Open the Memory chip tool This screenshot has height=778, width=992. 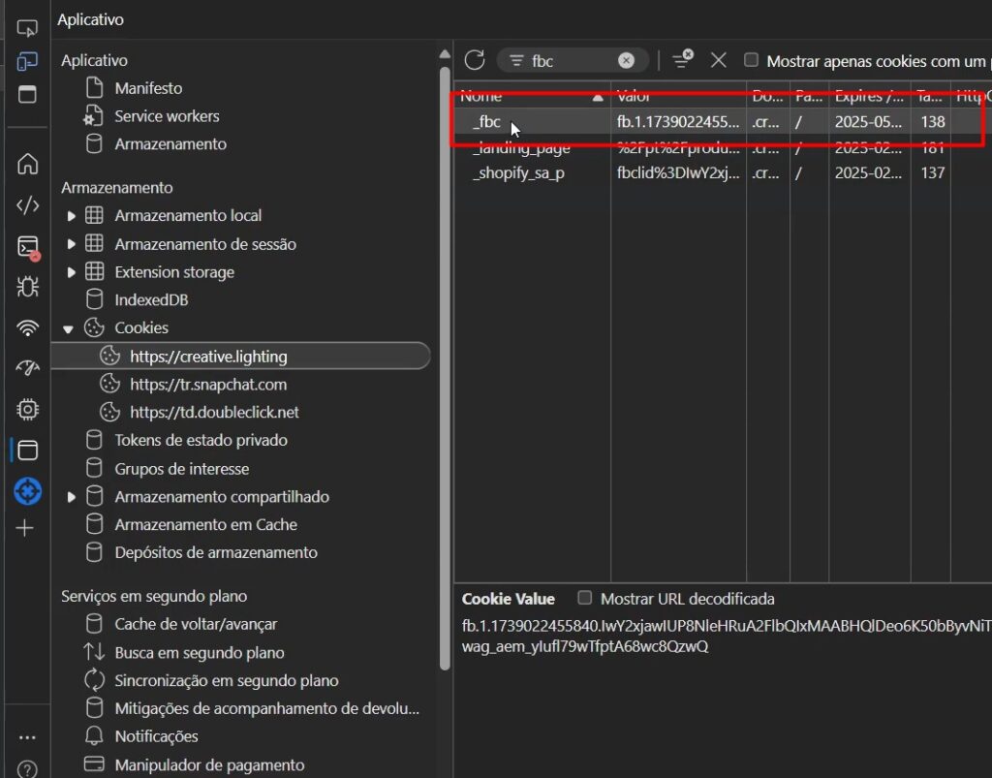click(27, 410)
